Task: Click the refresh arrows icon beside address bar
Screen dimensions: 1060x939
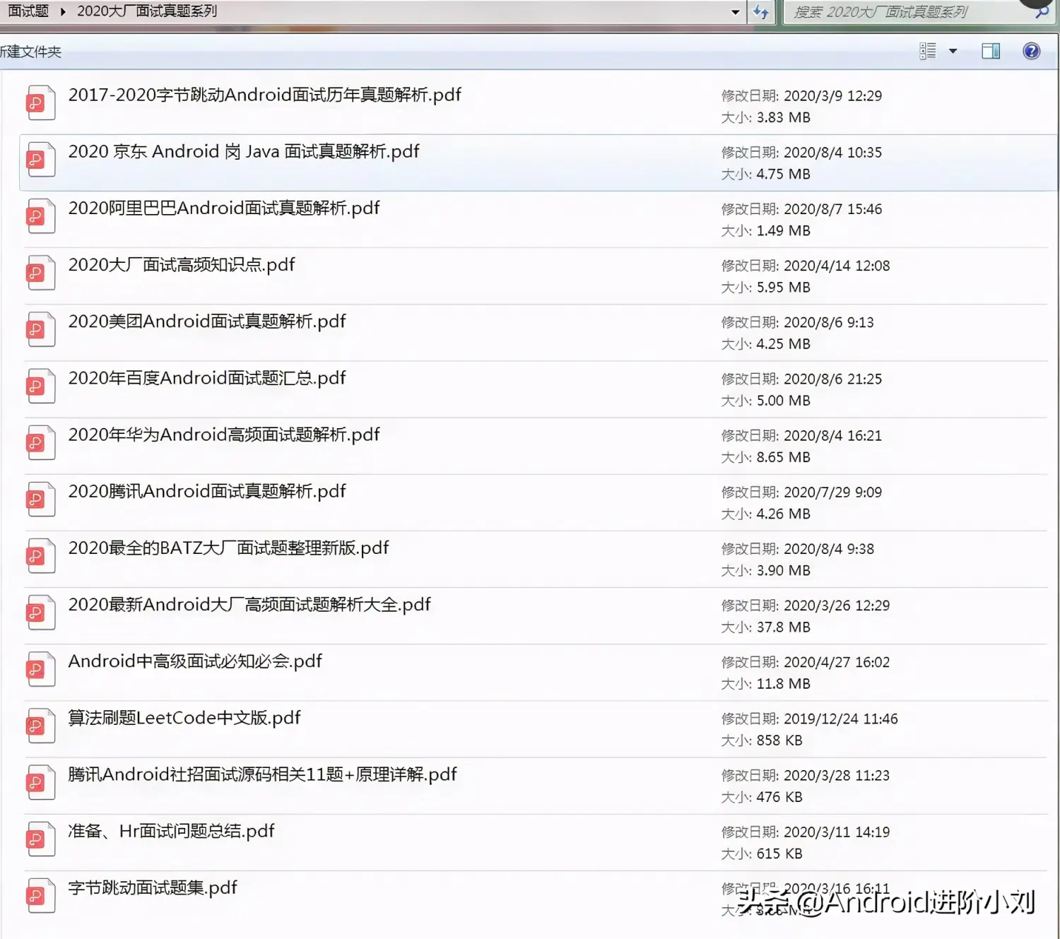Action: (761, 12)
